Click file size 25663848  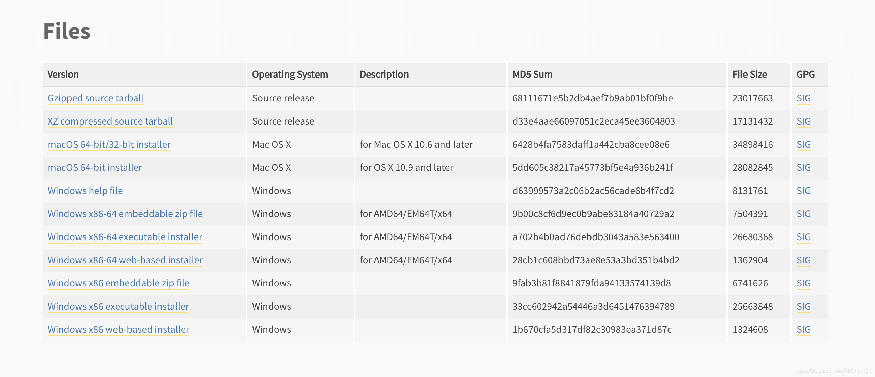[753, 307]
